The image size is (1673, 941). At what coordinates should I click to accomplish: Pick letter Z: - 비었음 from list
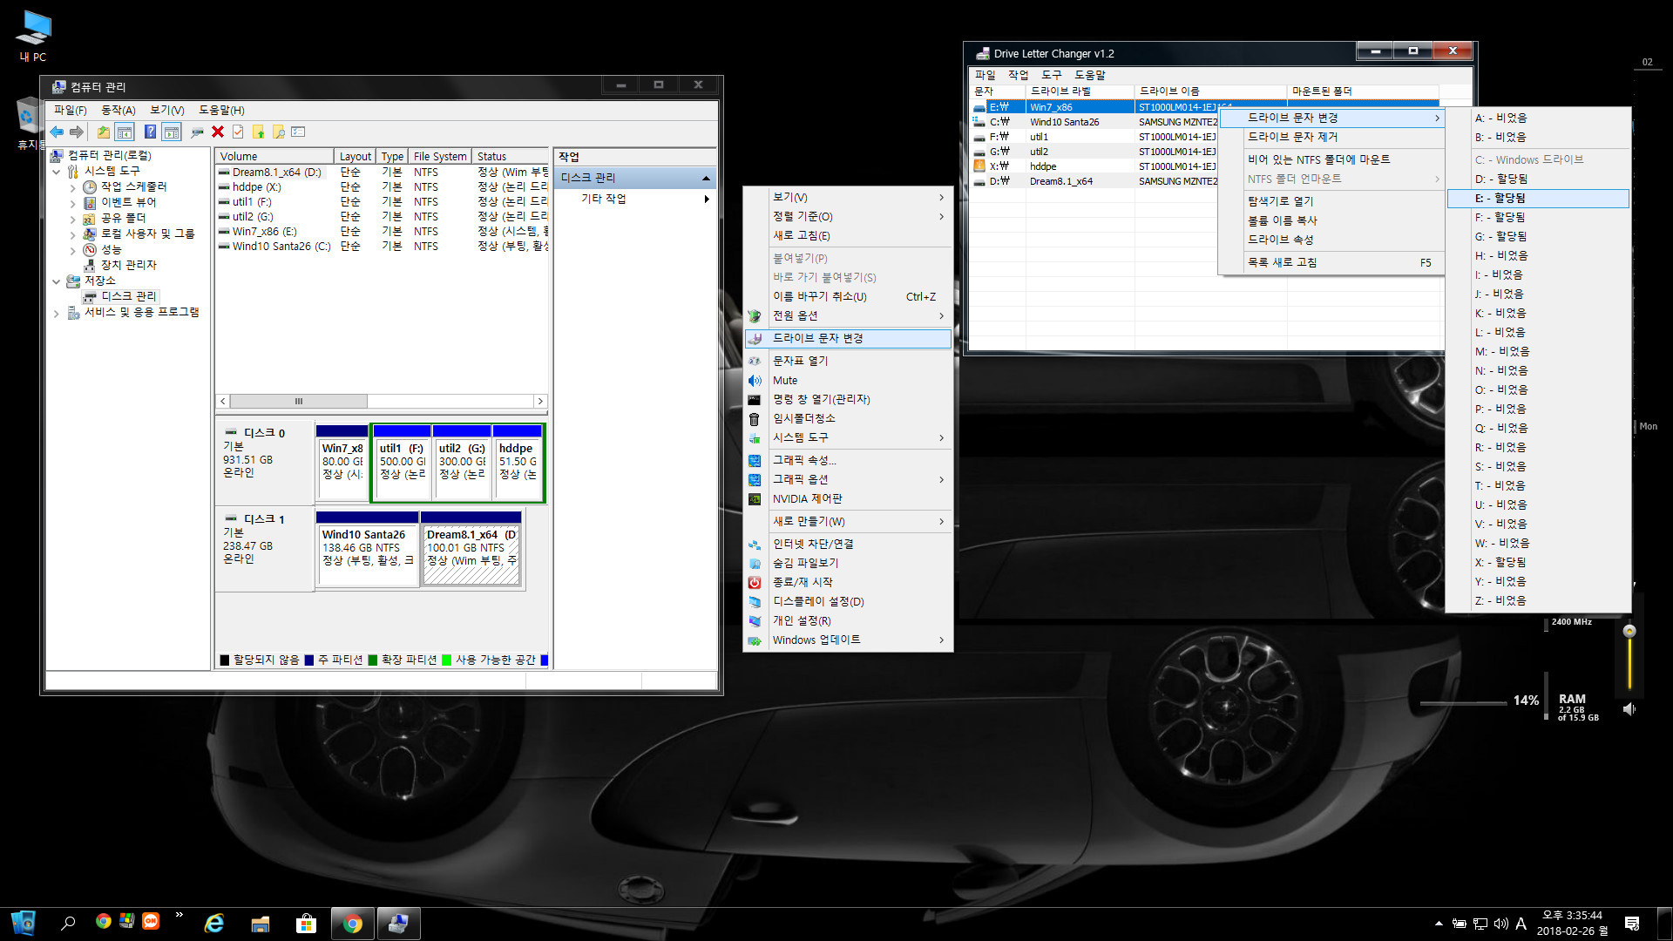click(1538, 600)
